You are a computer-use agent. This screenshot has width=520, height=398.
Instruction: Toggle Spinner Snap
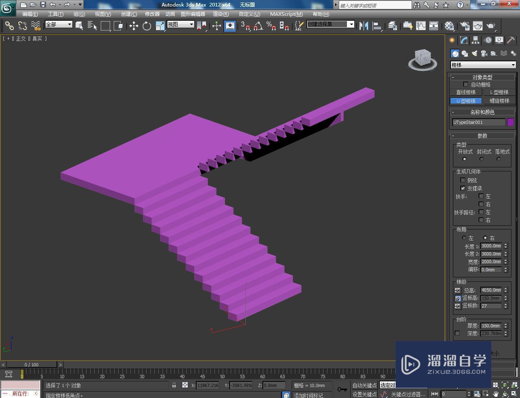(x=284, y=26)
